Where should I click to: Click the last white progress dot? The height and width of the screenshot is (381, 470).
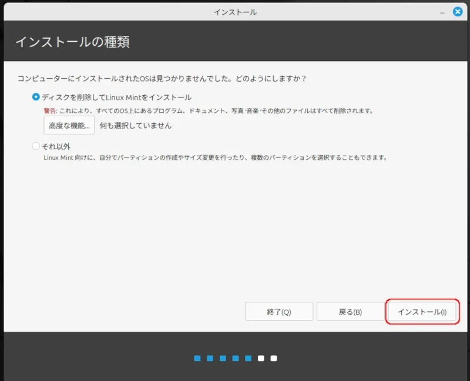point(274,358)
